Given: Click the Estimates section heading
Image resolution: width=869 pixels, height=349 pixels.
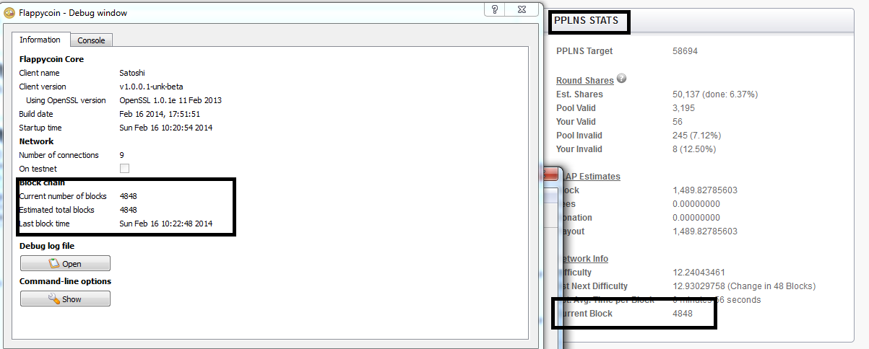Looking at the screenshot, I should [591, 177].
